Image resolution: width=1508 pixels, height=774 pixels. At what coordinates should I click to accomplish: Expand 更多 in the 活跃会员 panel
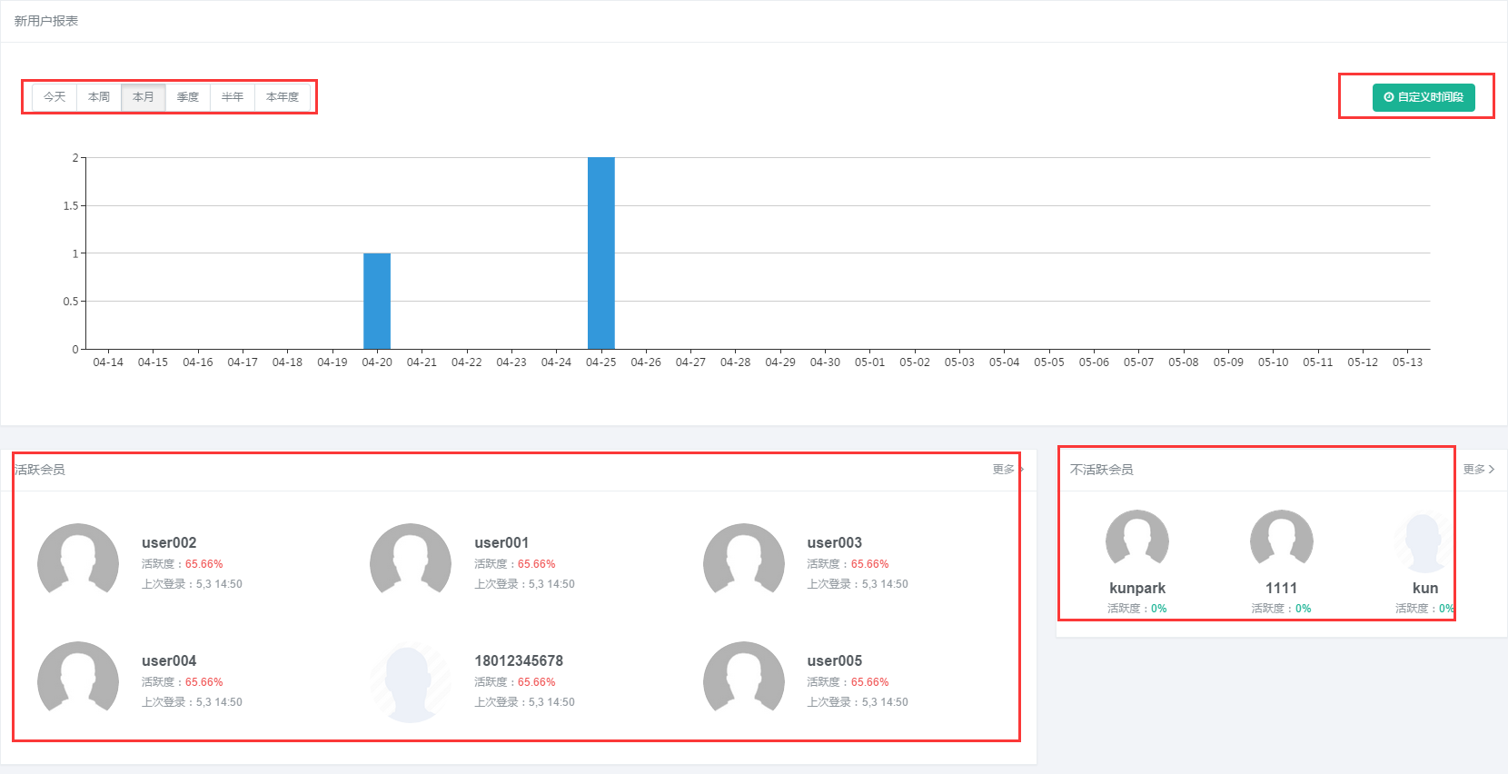pos(1007,470)
